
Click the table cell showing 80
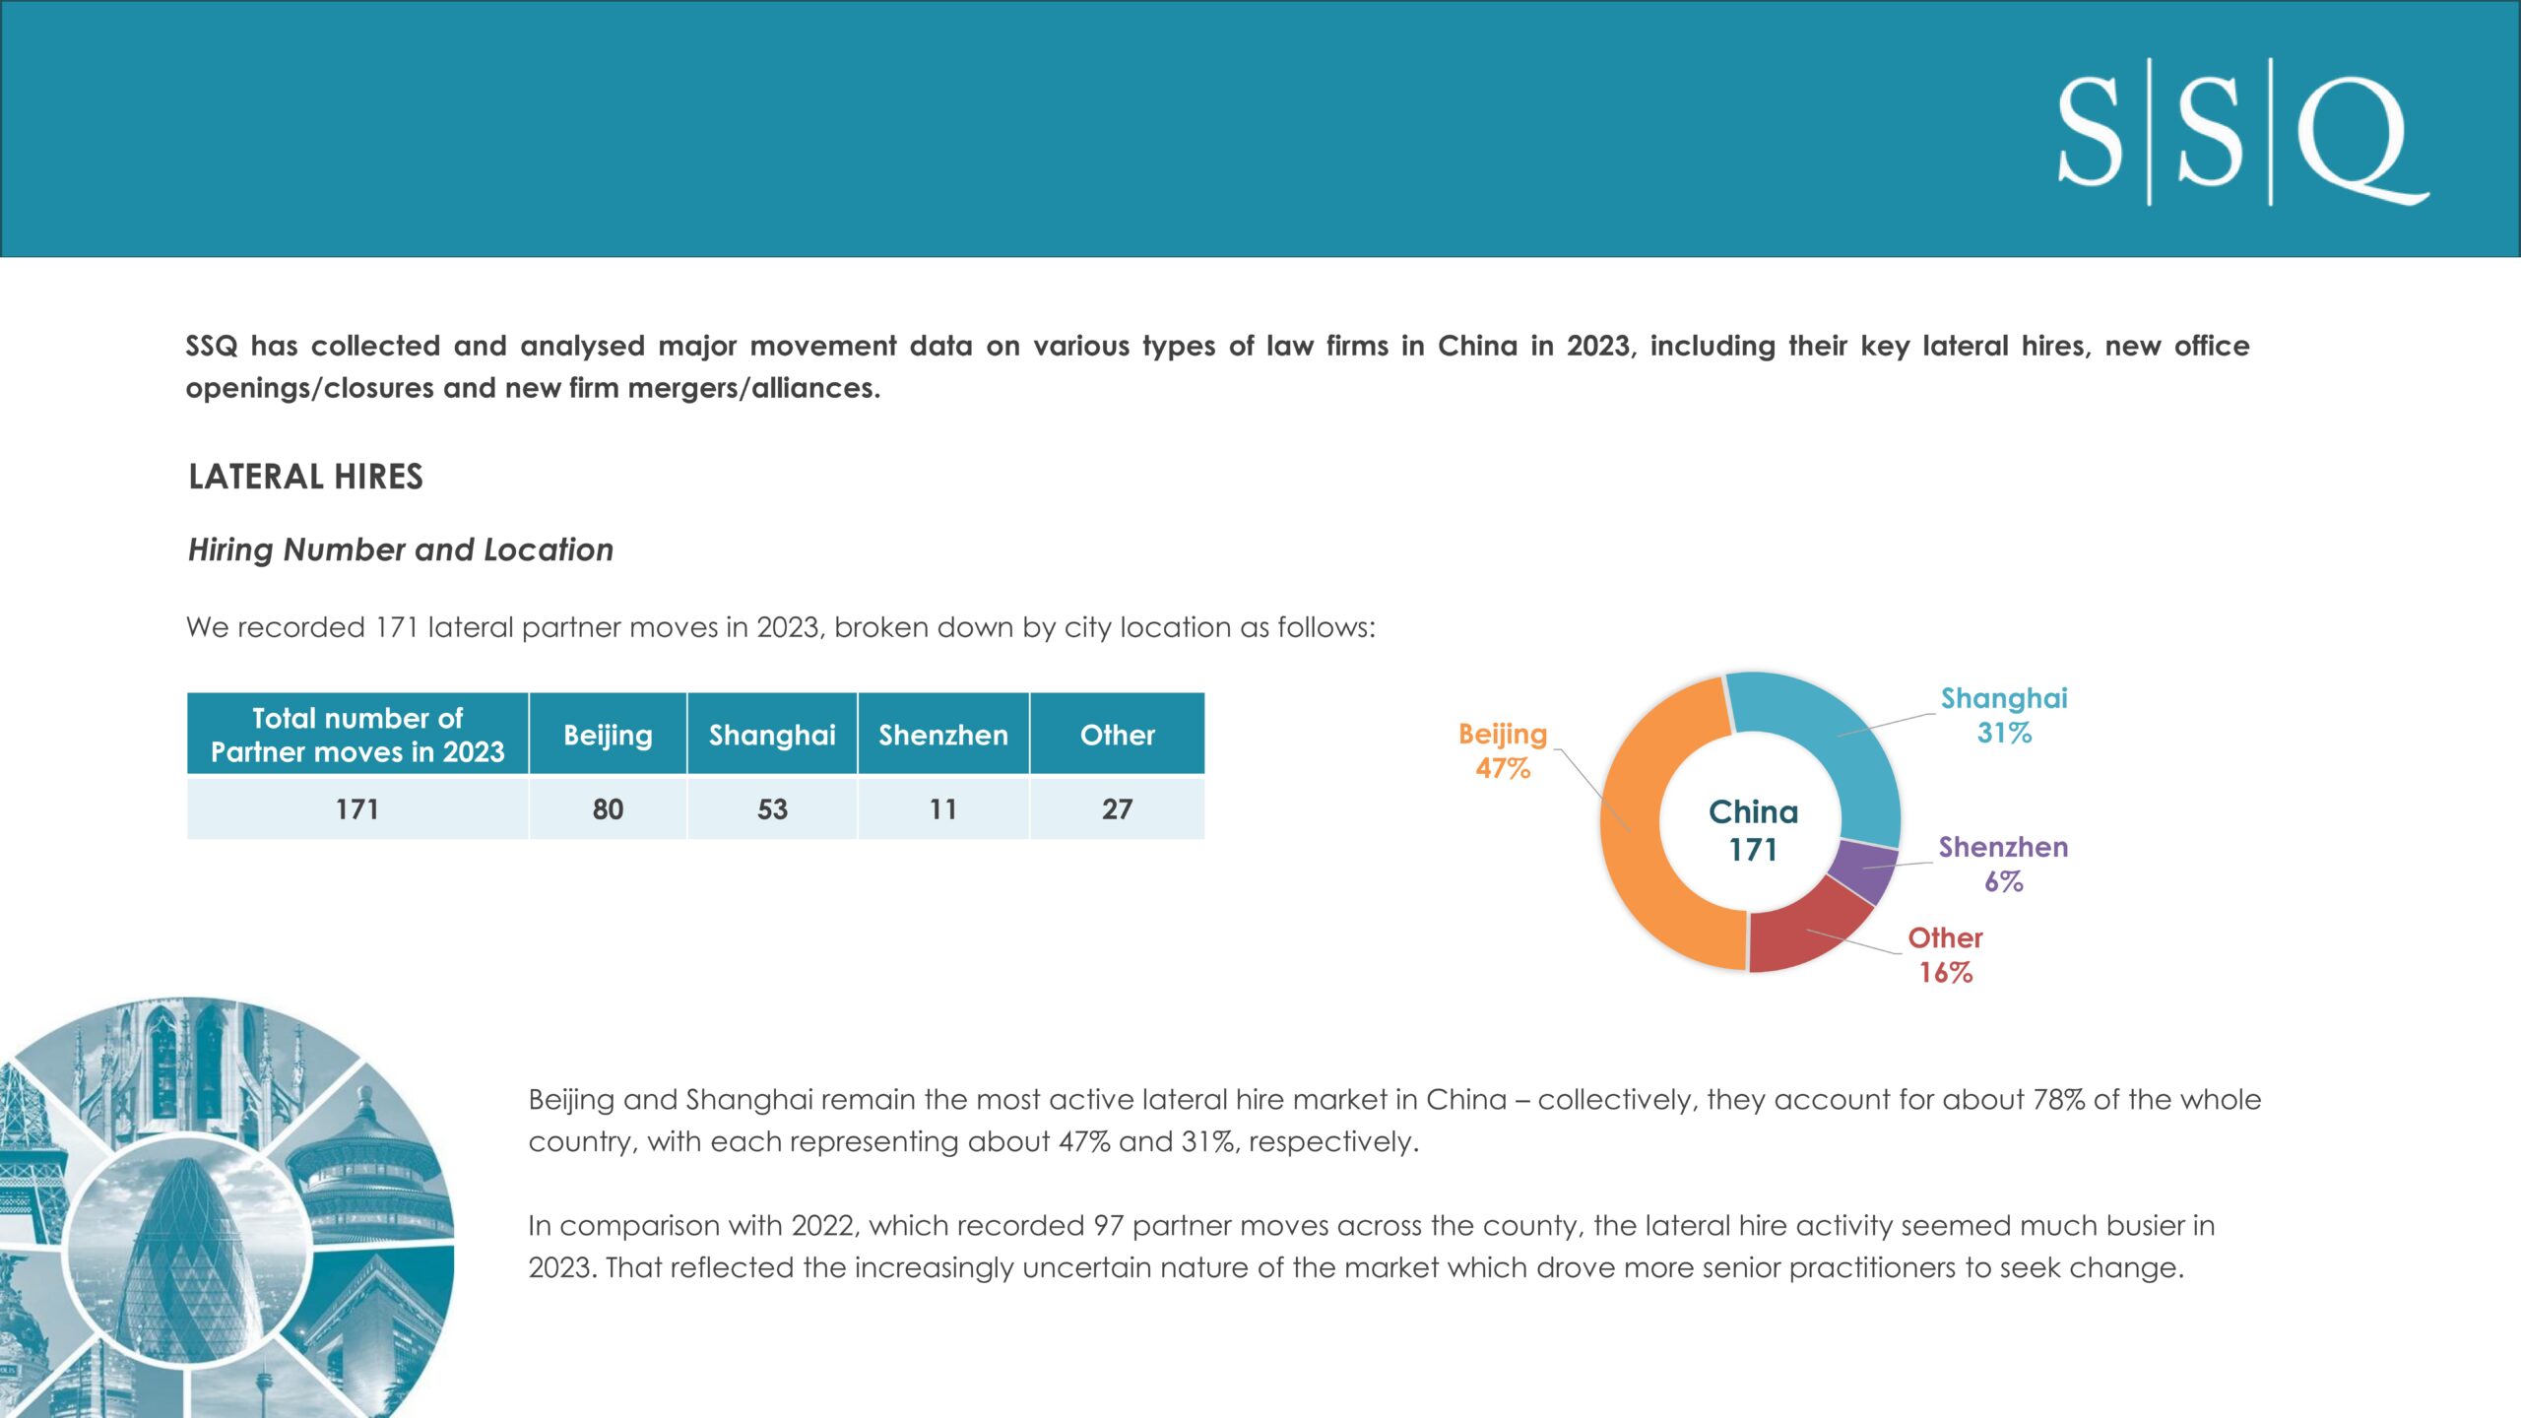click(608, 808)
